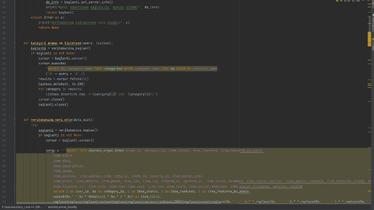Click the mahalle_ismini_duzelt() breadcrumb
Screen dimensions: 374x210
coord(62,207)
